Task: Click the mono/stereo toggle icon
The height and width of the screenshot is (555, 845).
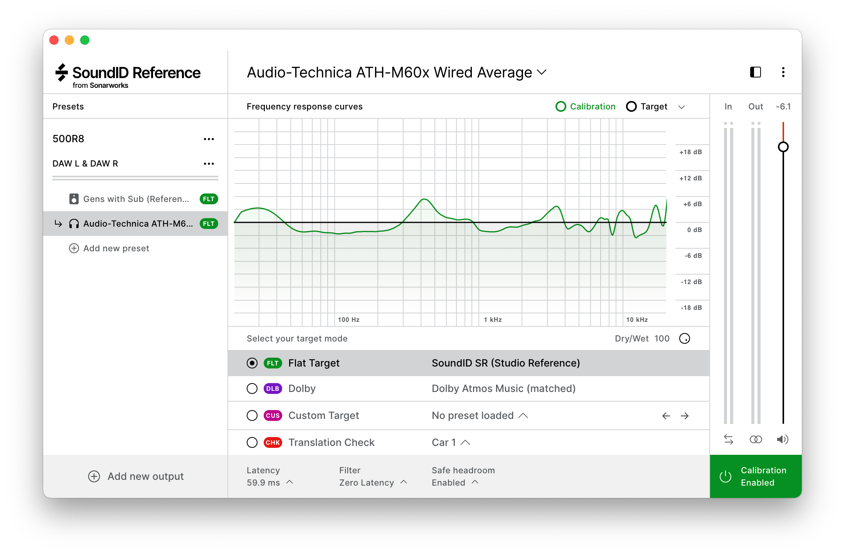Action: 756,439
